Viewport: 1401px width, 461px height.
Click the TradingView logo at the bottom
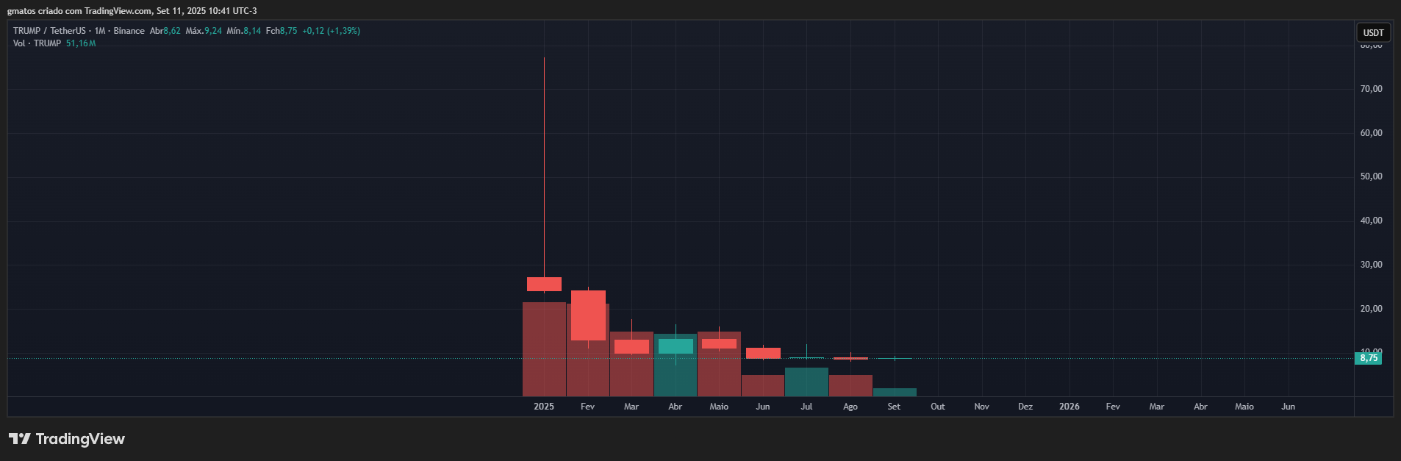pyautogui.click(x=67, y=439)
